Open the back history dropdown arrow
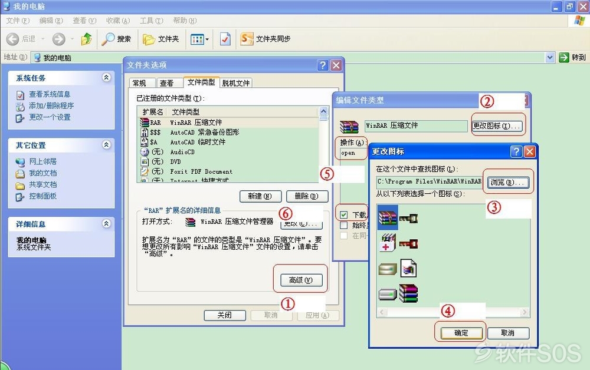This screenshot has width=590, height=370. click(43, 39)
